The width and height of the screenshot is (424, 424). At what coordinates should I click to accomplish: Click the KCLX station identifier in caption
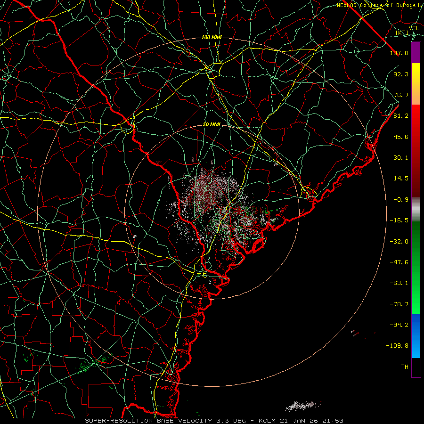click(267, 421)
